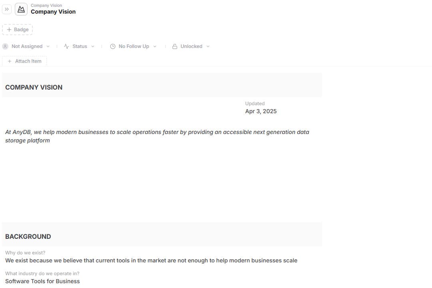Add a Badge to this record
This screenshot has width=432, height=288.
click(x=17, y=30)
